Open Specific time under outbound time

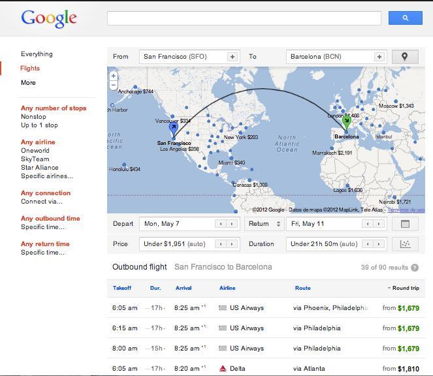coord(42,227)
